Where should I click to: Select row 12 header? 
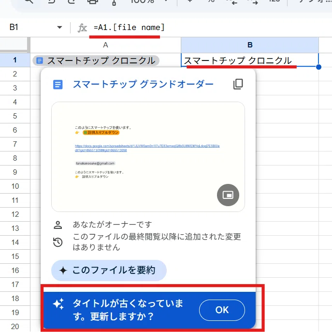[x=15, y=214]
